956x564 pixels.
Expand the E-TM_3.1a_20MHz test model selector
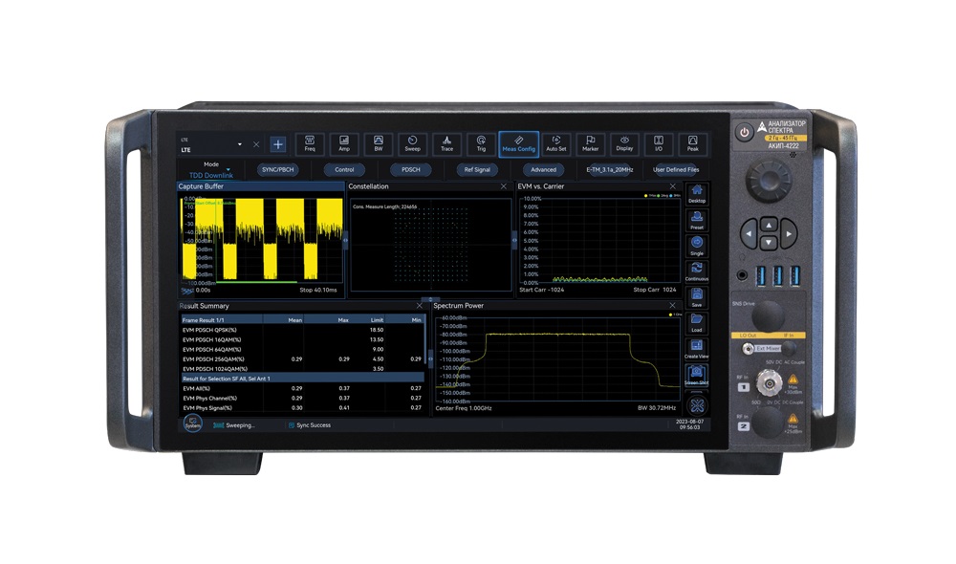point(610,169)
